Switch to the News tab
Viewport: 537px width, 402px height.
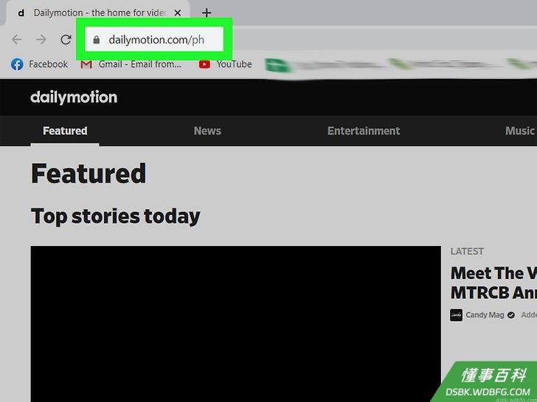coord(207,131)
